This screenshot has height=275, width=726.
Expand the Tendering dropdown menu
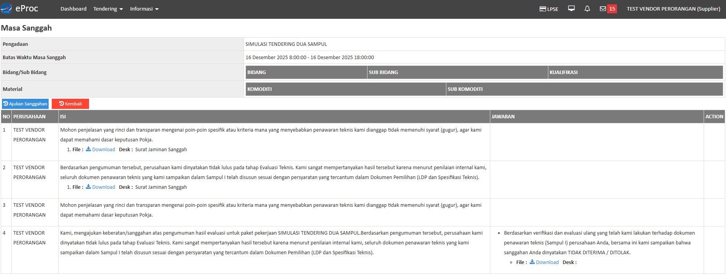point(108,9)
